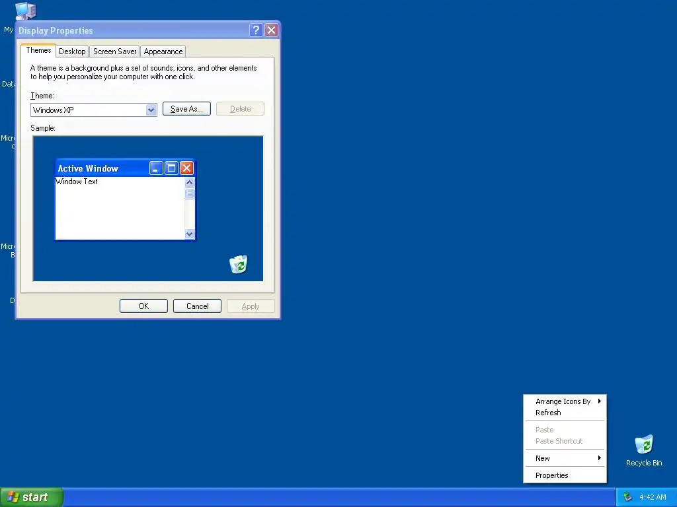Close the Display Properties dialog
The height and width of the screenshot is (507, 677).
271,30
